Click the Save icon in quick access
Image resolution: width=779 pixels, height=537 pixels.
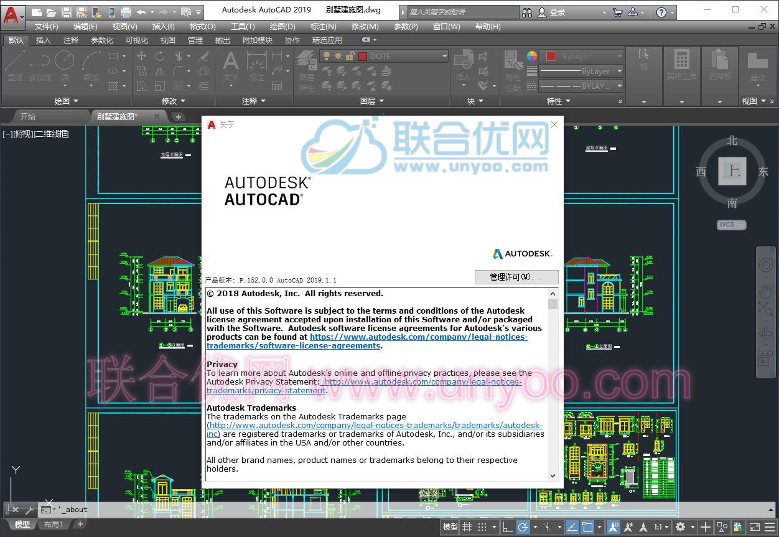pyautogui.click(x=66, y=12)
